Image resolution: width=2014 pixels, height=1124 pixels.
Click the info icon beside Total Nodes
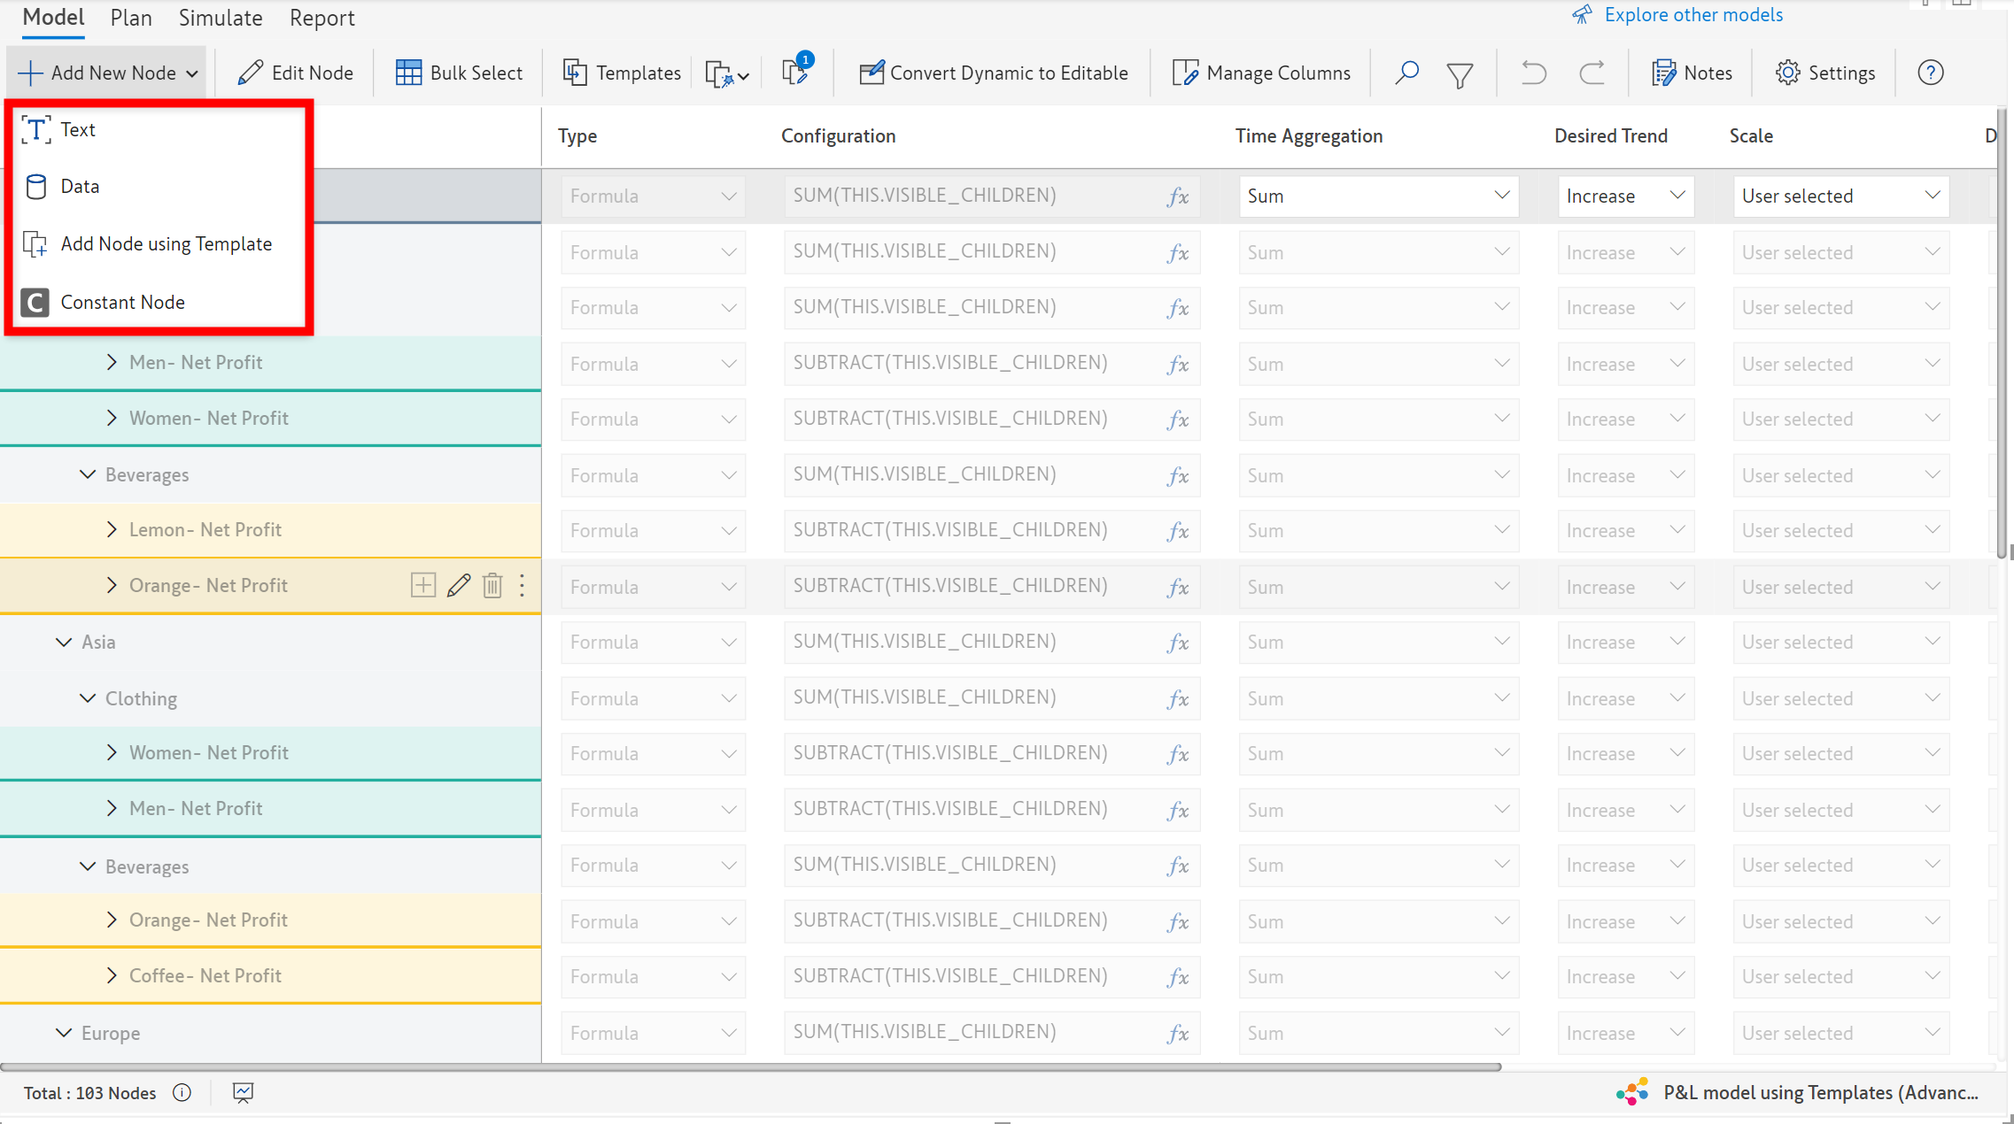[x=182, y=1092]
